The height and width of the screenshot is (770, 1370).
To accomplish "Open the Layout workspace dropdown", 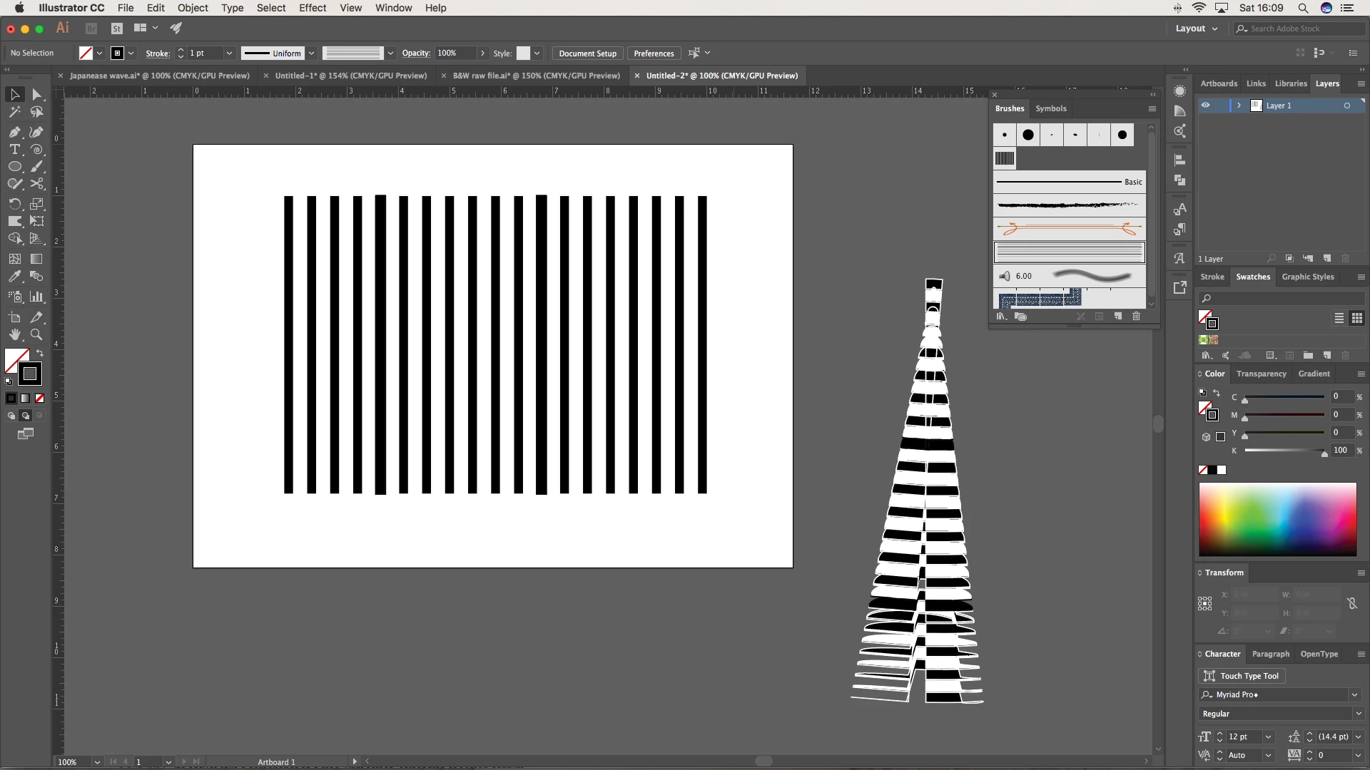I will coord(1197,29).
